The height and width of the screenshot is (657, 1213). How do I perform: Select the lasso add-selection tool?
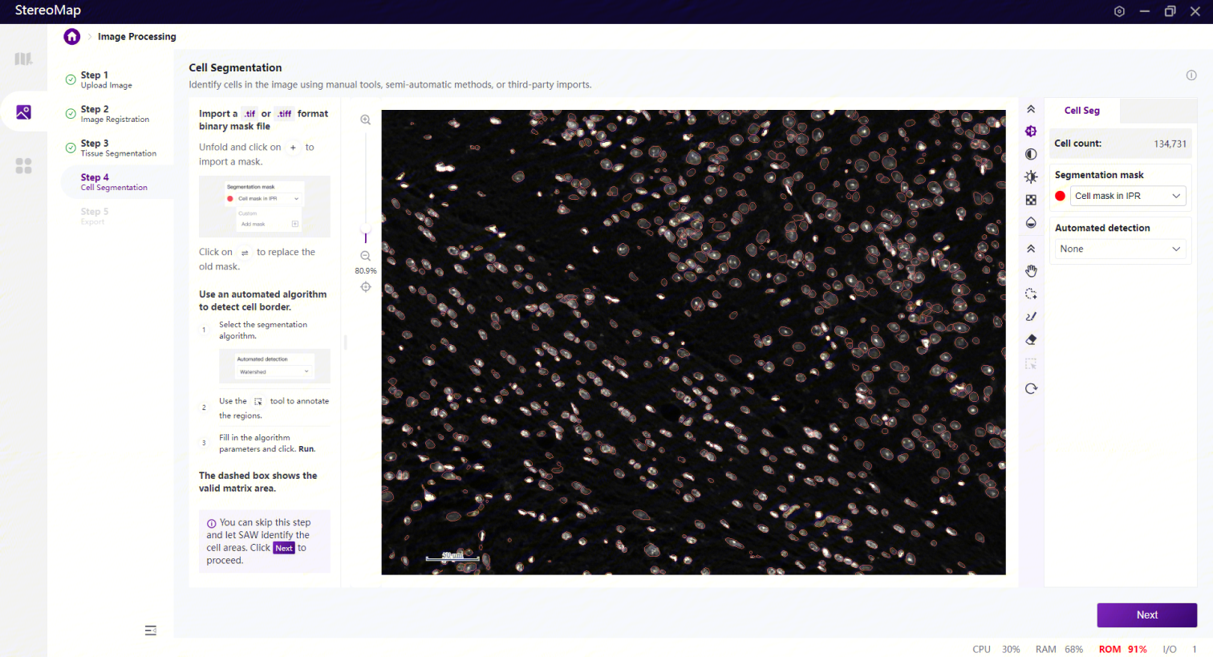(x=1031, y=294)
